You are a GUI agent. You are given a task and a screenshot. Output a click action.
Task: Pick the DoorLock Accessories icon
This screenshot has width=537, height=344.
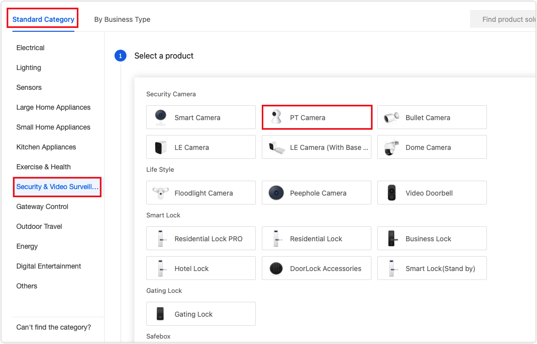click(275, 268)
